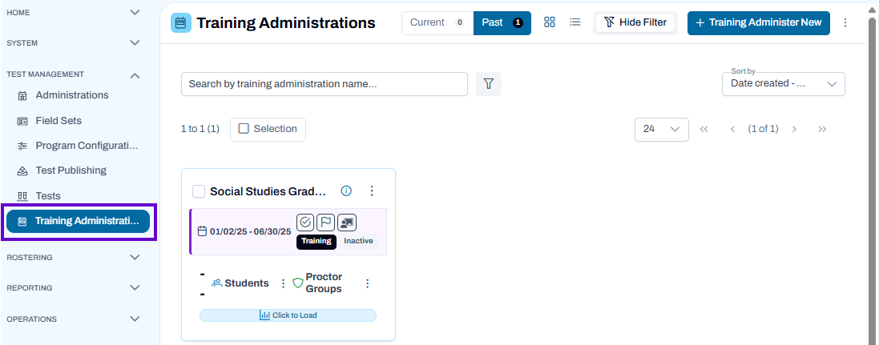Open the Students options menu
Image resolution: width=879 pixels, height=345 pixels.
click(283, 283)
